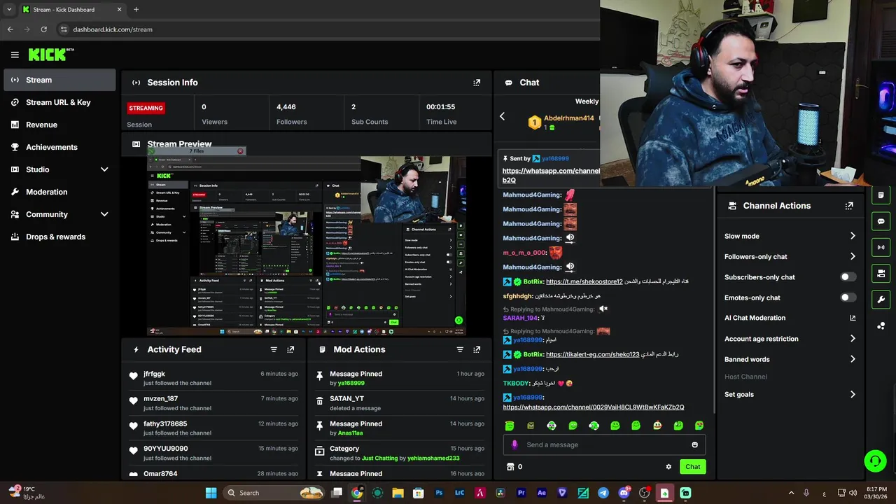896x504 pixels.
Task: Open Slow mode options chevron
Action: tap(853, 236)
